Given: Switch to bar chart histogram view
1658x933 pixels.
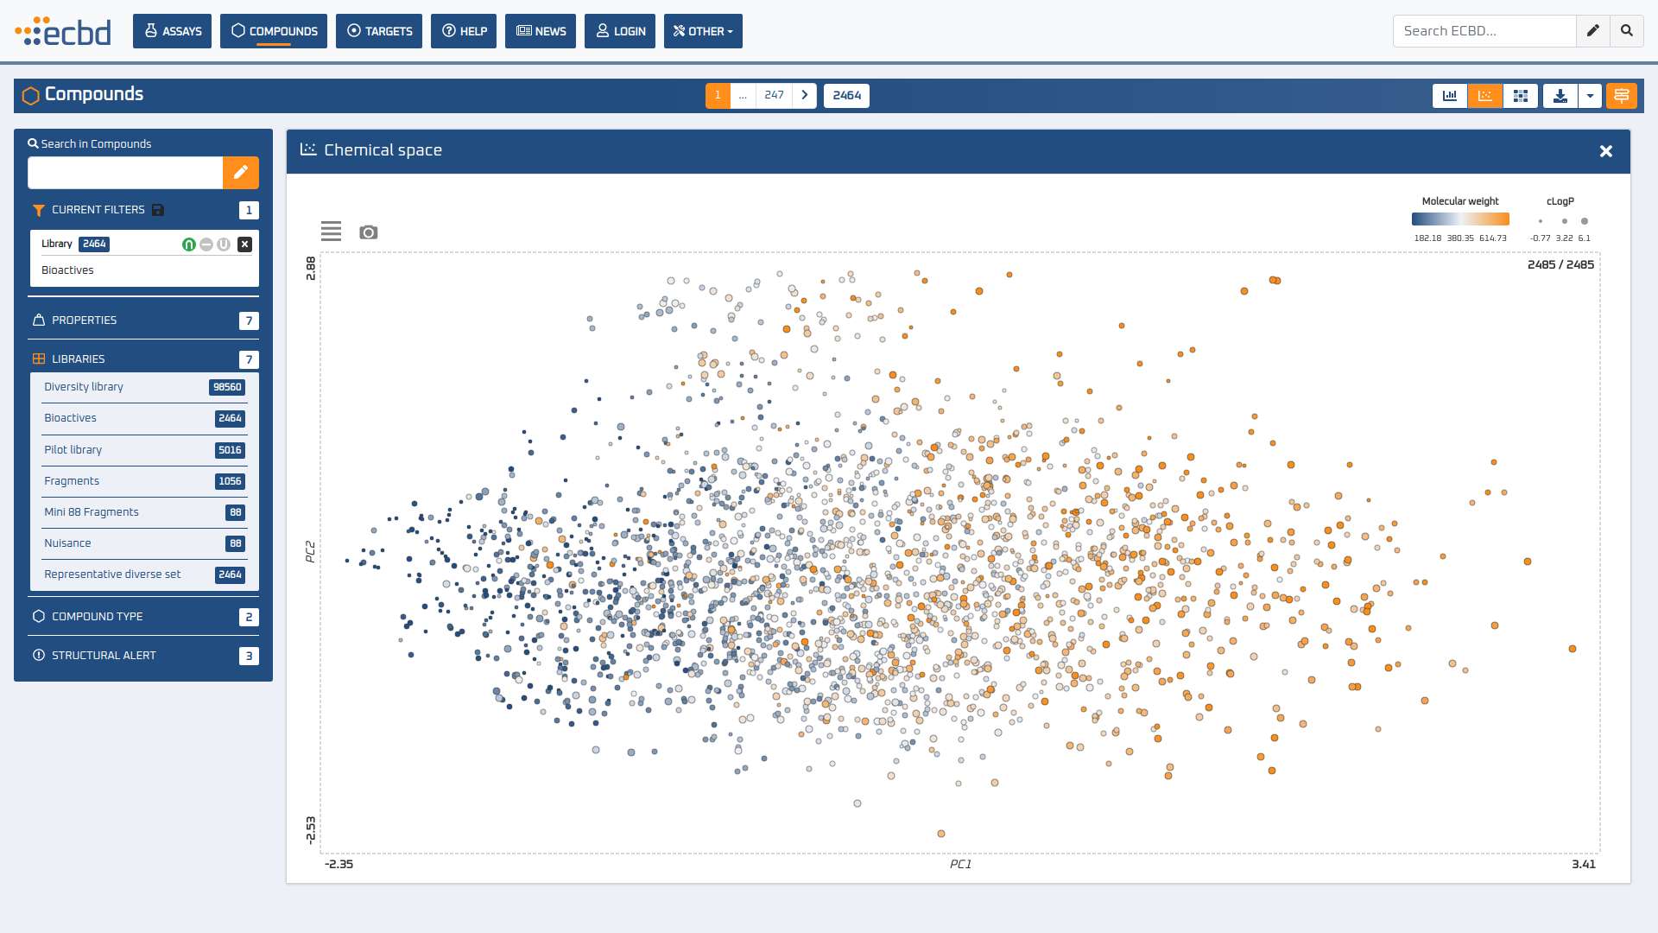Looking at the screenshot, I should tap(1450, 96).
